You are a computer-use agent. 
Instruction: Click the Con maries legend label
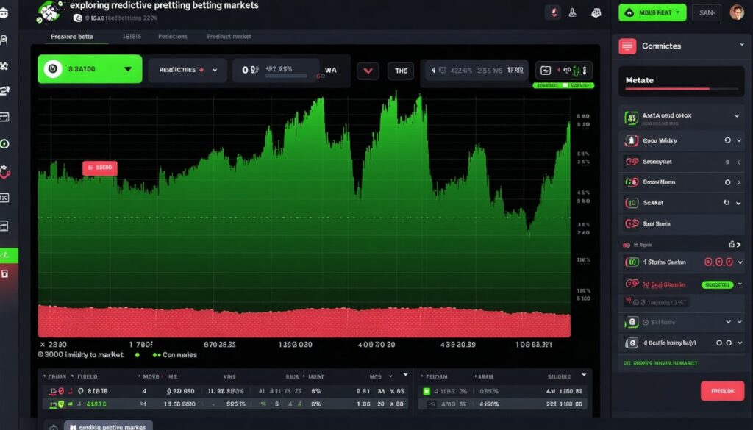tap(179, 355)
